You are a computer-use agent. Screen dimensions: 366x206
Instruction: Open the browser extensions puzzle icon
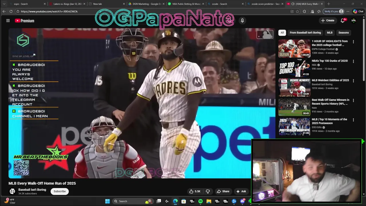pyautogui.click(x=304, y=11)
